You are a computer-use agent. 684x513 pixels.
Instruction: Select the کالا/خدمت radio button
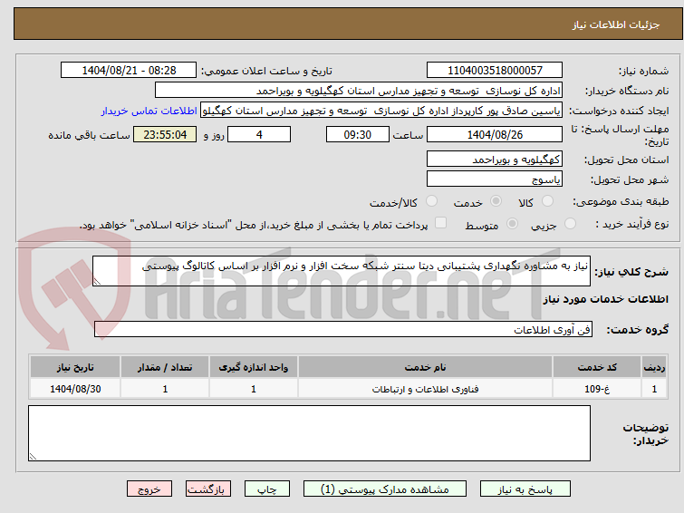[x=431, y=201]
